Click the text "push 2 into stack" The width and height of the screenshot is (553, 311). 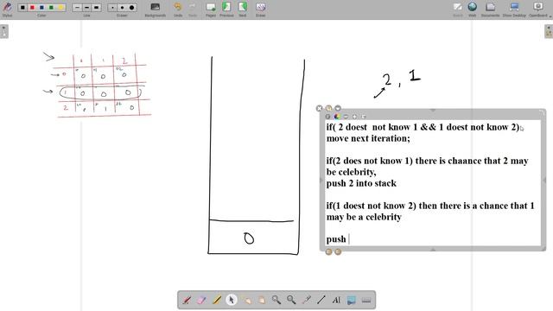(x=361, y=183)
